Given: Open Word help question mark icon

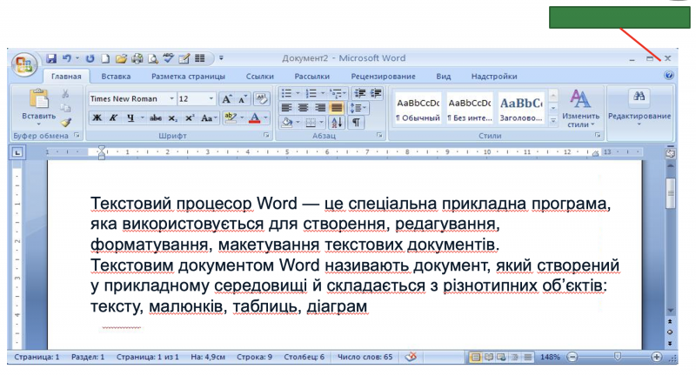Looking at the screenshot, I should pyautogui.click(x=668, y=76).
